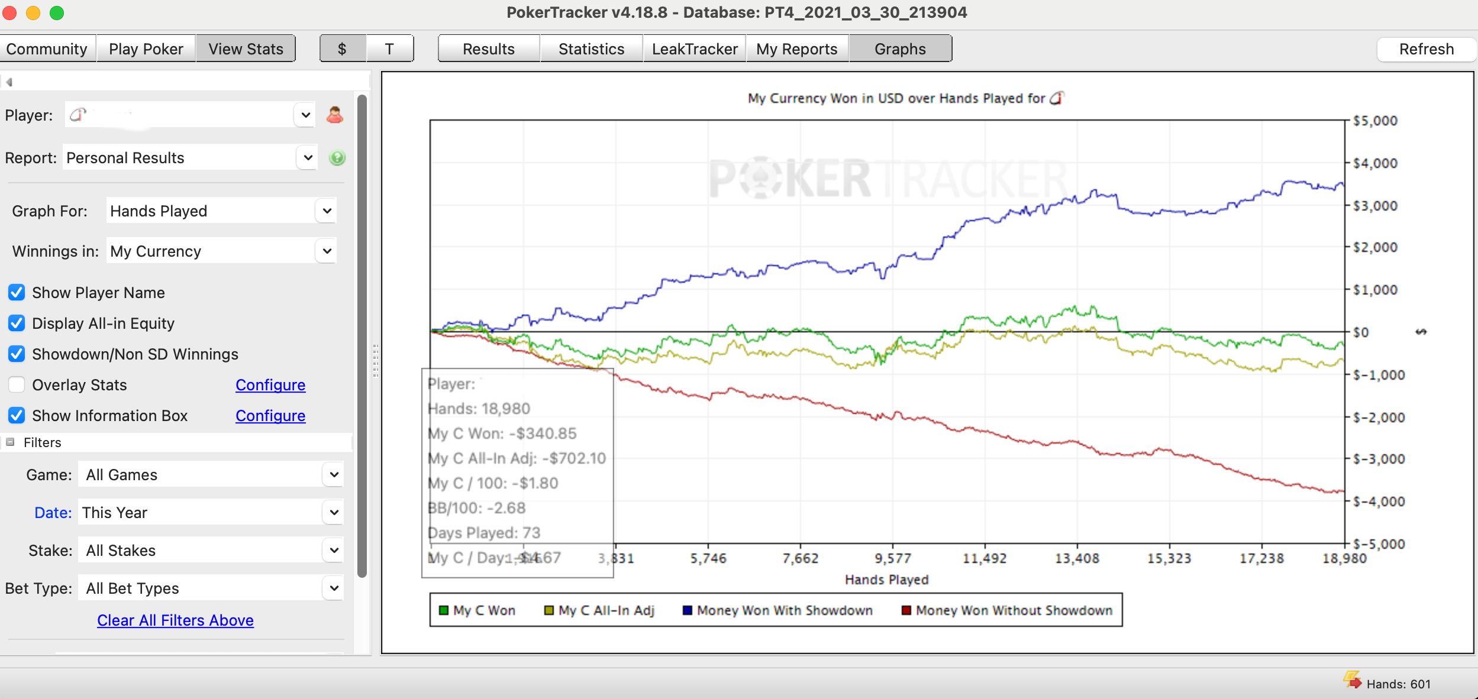Click the player icon in chart title
Viewport: 1478px width, 699px height.
pos(1057,98)
